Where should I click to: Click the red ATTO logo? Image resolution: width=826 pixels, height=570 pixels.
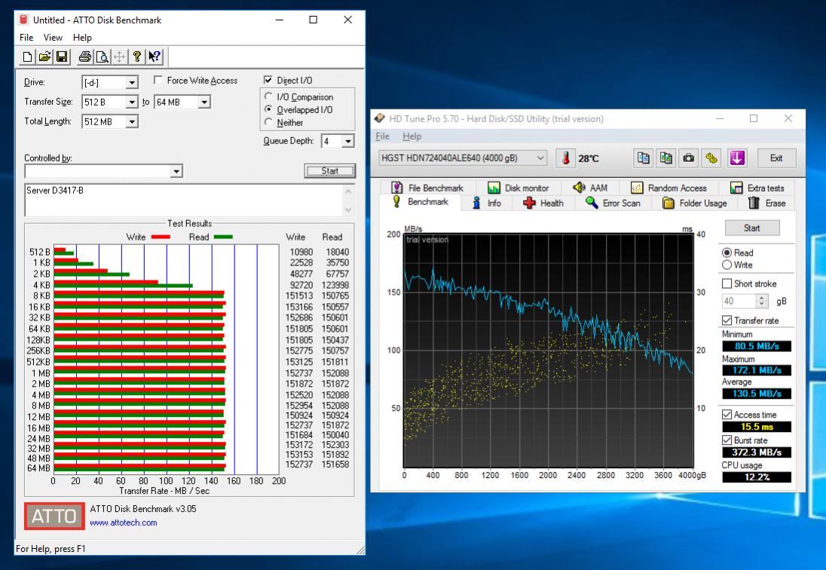point(54,516)
